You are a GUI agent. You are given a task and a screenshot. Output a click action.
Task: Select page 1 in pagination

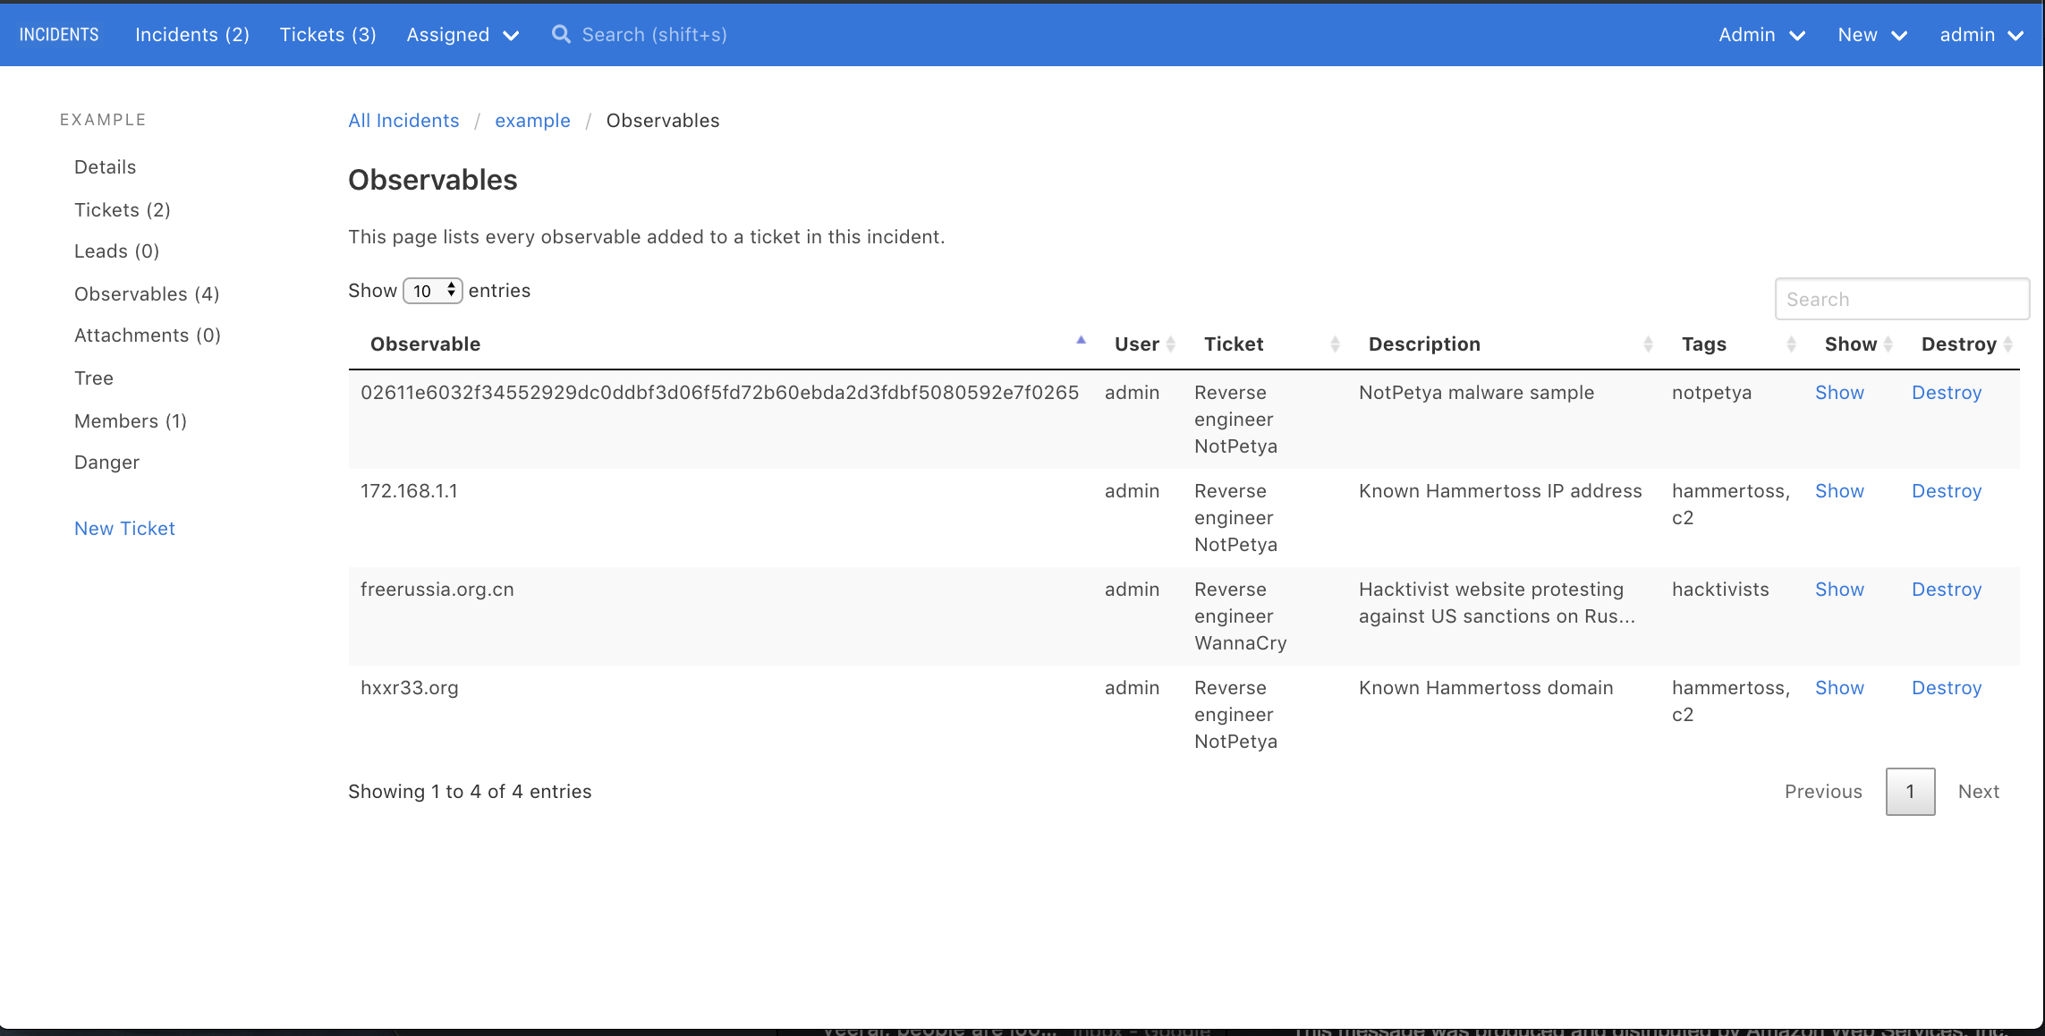[x=1910, y=792]
